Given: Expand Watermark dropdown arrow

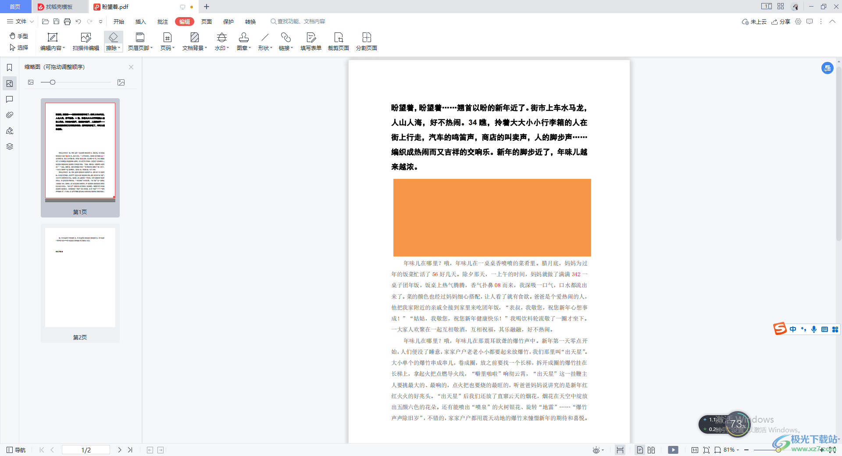Looking at the screenshot, I should pos(228,48).
